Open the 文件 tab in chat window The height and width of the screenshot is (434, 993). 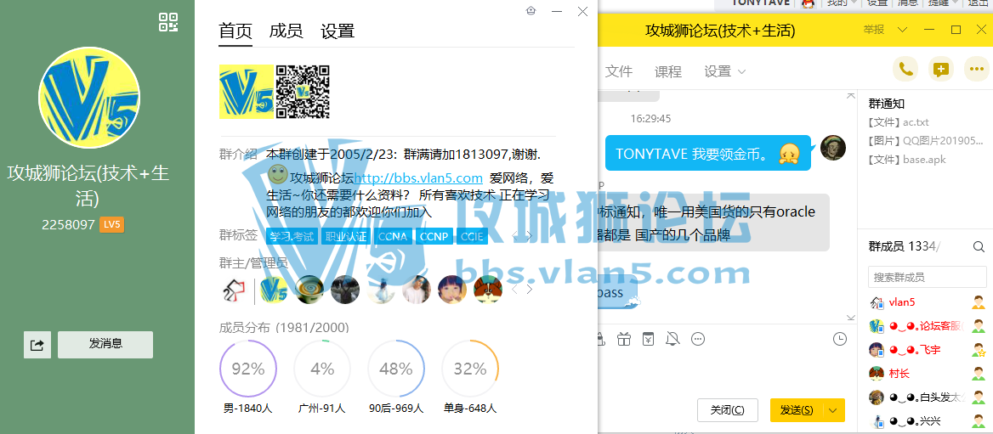pos(619,71)
